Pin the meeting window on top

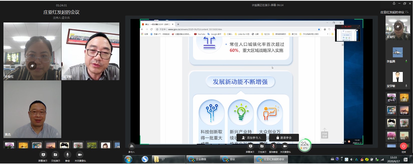click(x=394, y=3)
